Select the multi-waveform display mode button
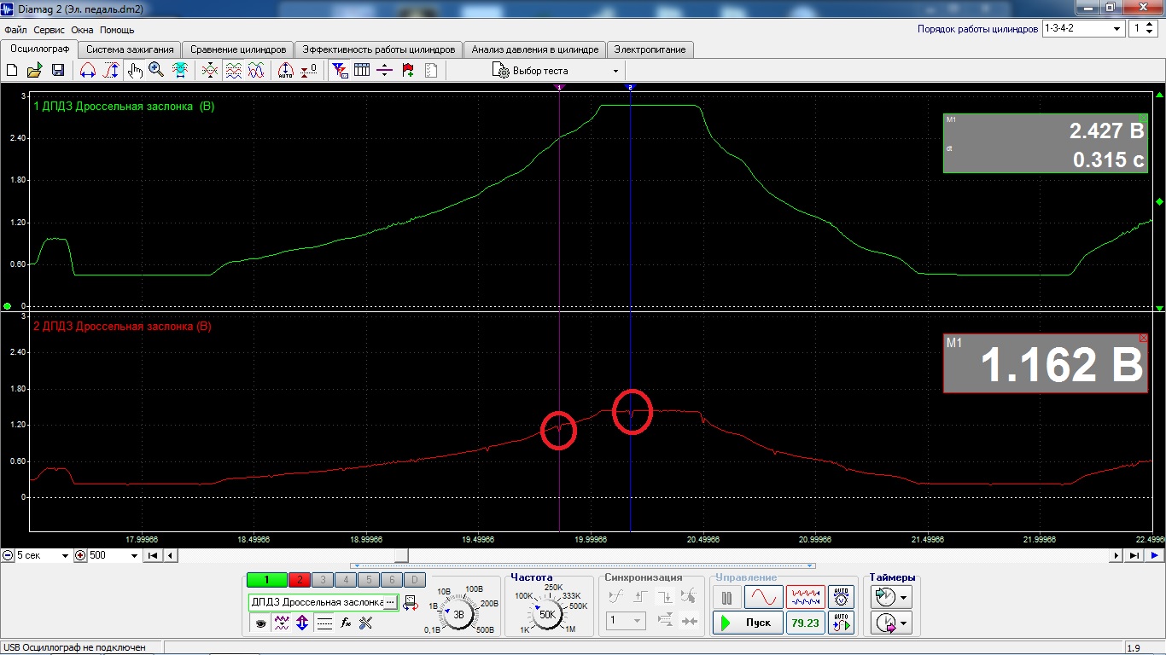The height and width of the screenshot is (655, 1166). click(806, 597)
